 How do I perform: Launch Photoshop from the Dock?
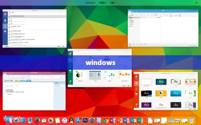[x=85, y=120]
